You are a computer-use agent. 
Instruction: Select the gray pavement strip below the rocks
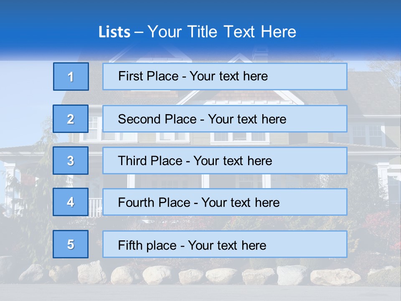[200, 293]
